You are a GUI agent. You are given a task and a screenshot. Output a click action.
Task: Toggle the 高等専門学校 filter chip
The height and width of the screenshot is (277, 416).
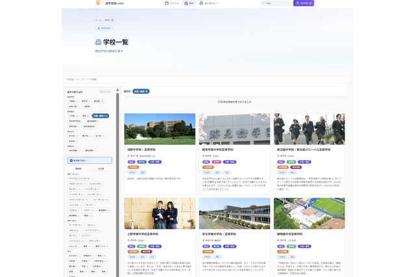pyautogui.click(x=75, y=121)
